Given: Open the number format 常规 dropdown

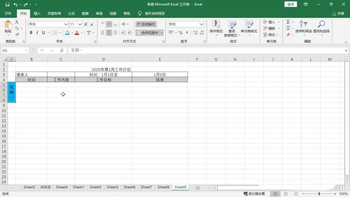Looking at the screenshot, I should click(x=202, y=24).
